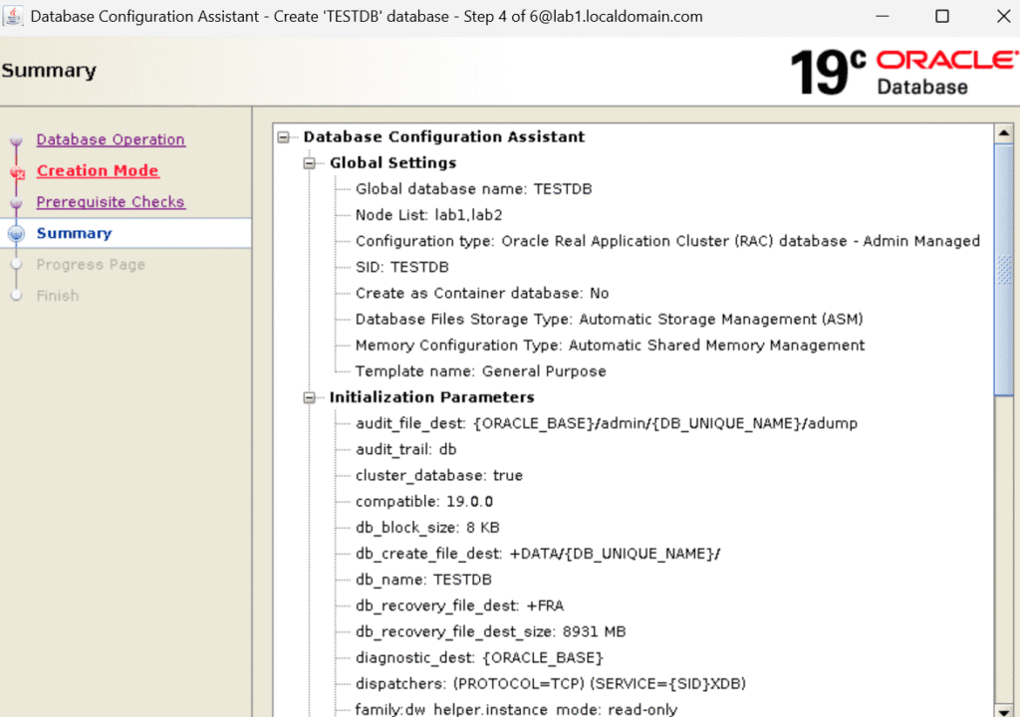Select the Global Settings heading
1020x717 pixels.
pyautogui.click(x=392, y=162)
